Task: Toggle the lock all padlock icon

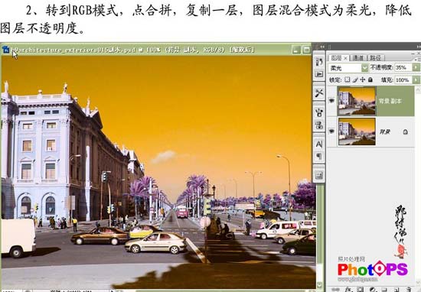Action: (x=370, y=79)
